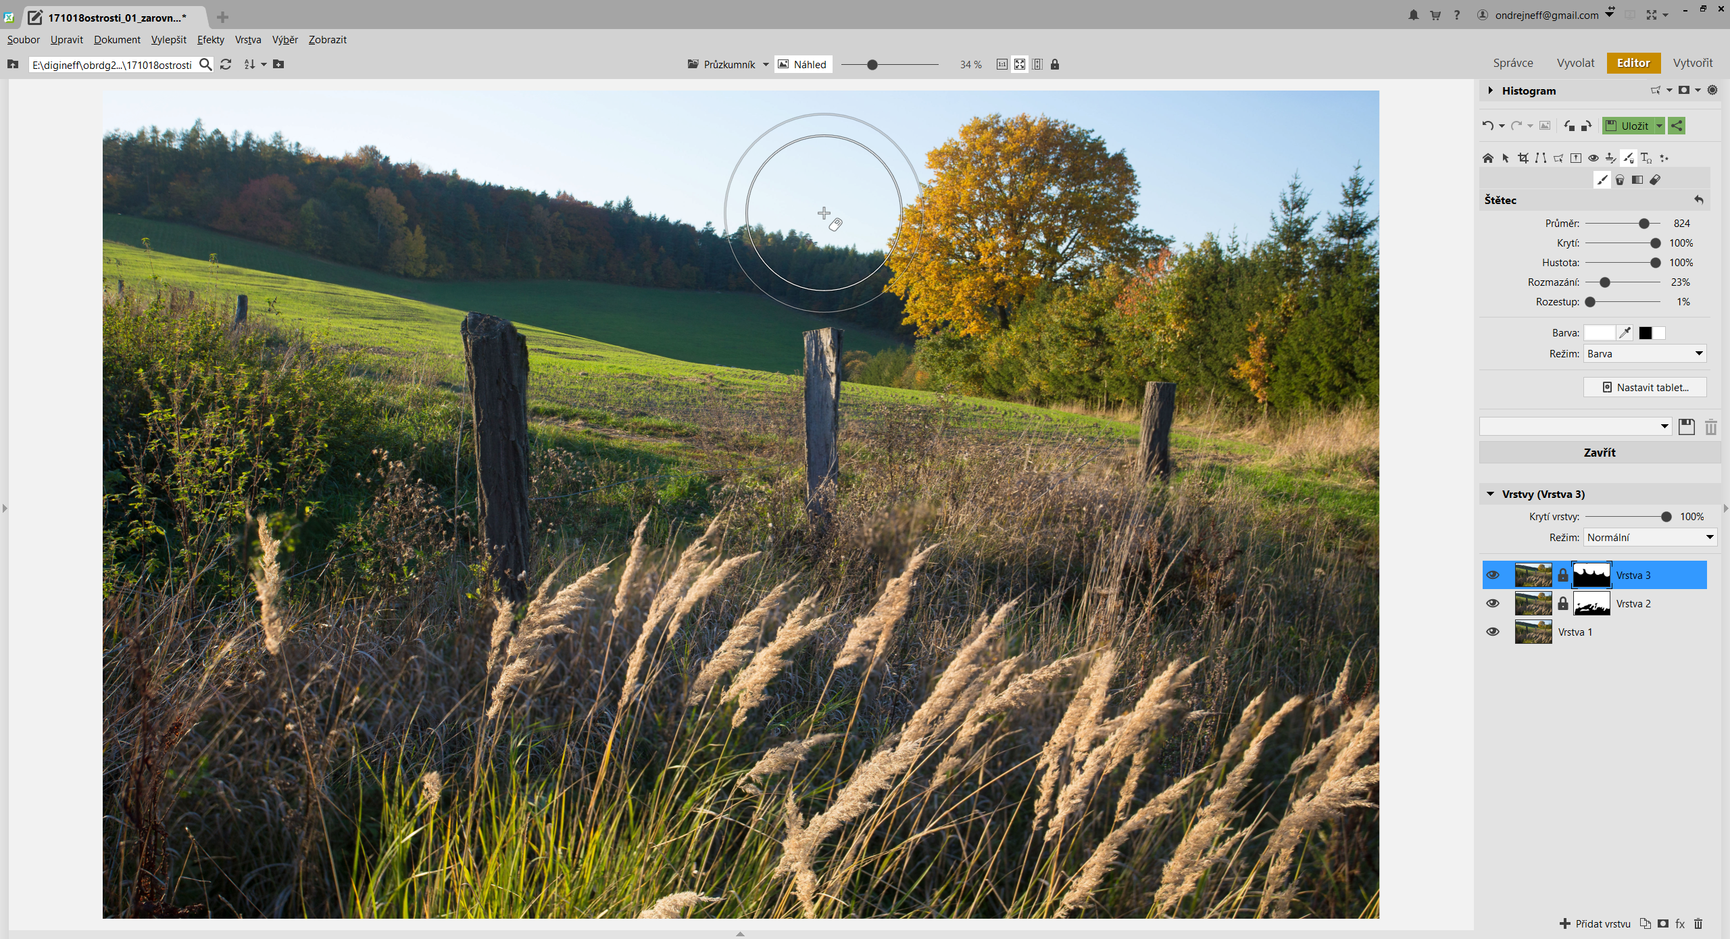The image size is (1730, 939).
Task: Set zoom to 1:1 actual size
Action: (x=1002, y=64)
